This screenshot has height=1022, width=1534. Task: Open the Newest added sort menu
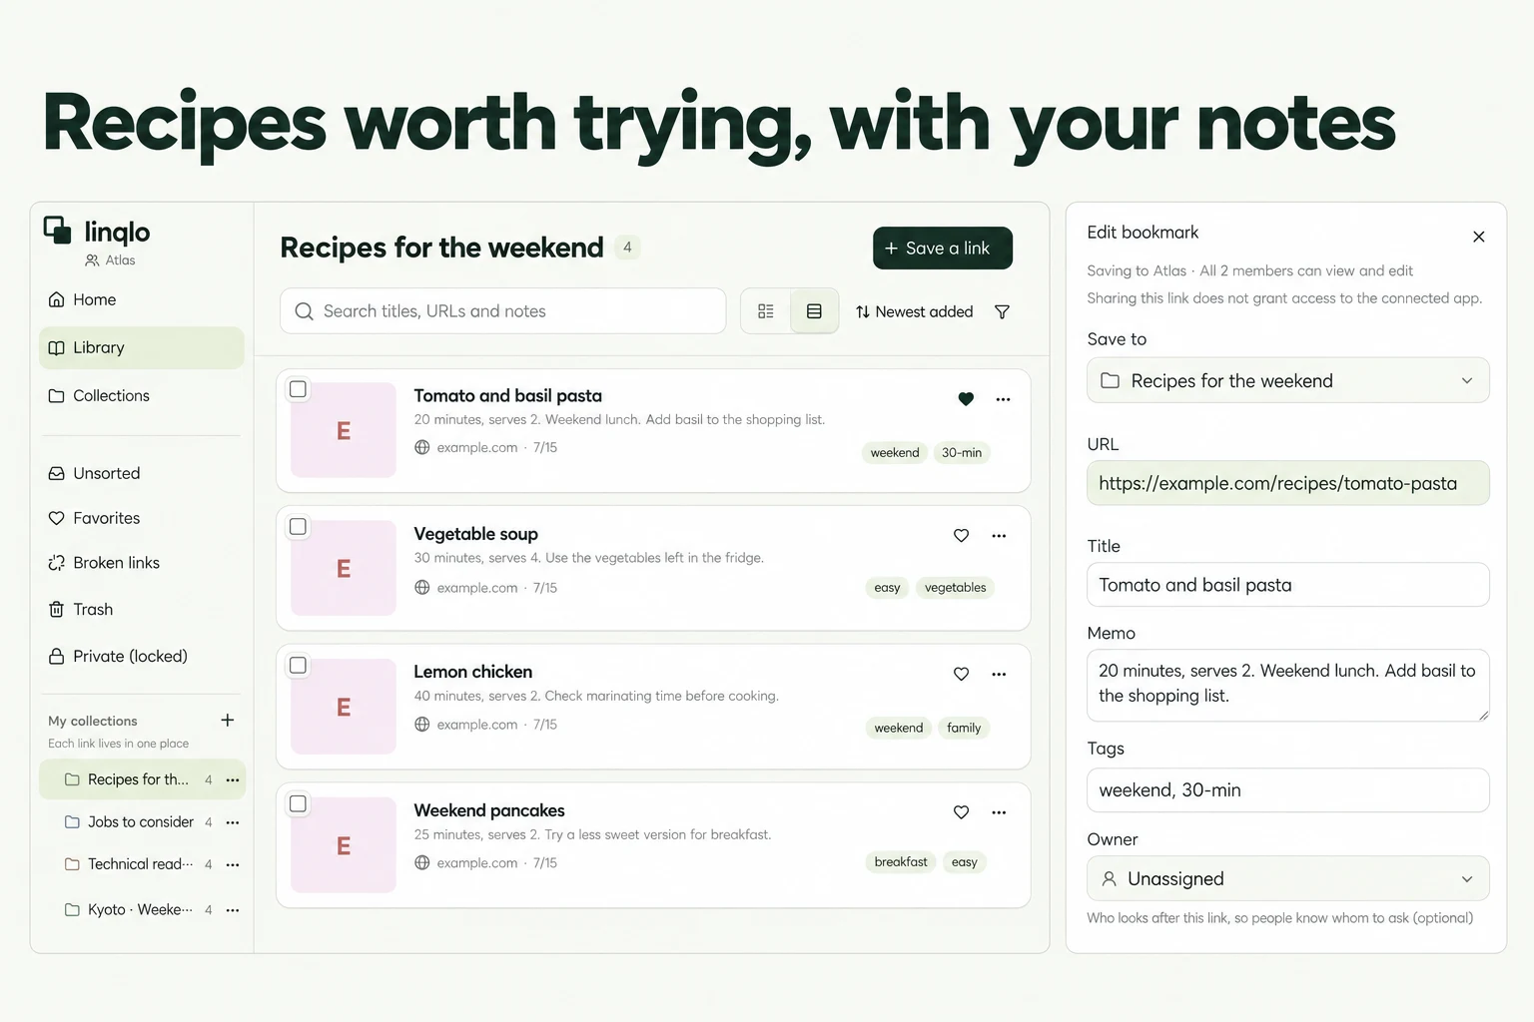tap(914, 312)
